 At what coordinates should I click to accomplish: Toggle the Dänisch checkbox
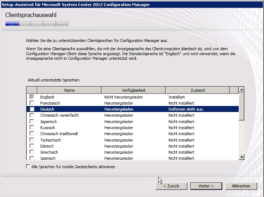coord(32,146)
